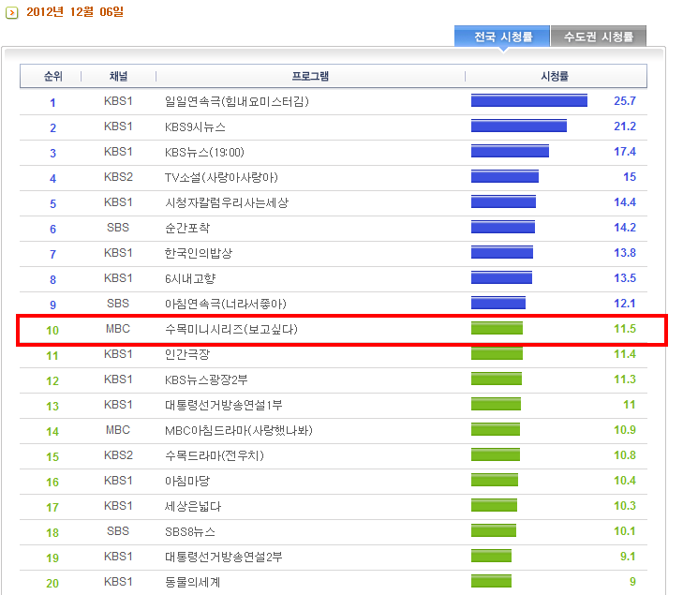Click the 21.2 rating value
Screen dimensions: 683x595
tap(625, 126)
